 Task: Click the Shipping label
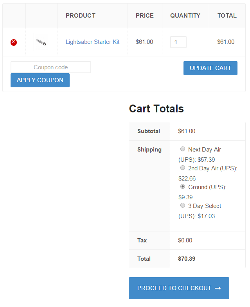[x=149, y=150]
